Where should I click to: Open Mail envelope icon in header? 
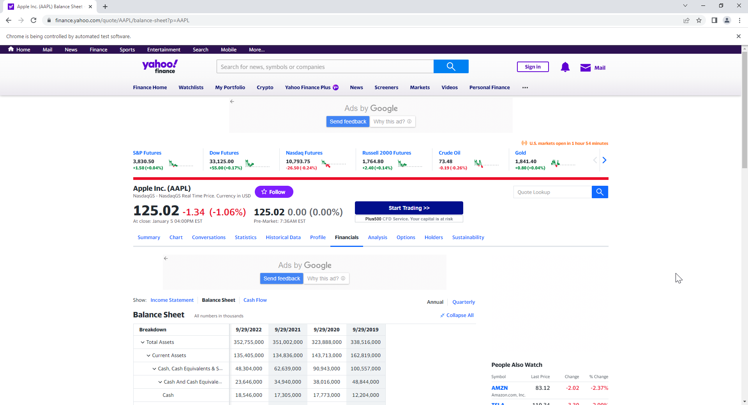tap(585, 68)
